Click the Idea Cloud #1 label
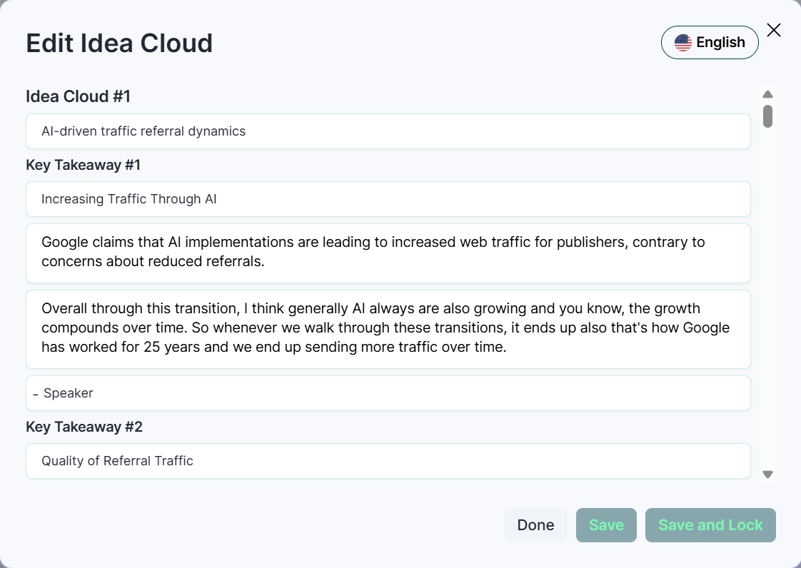 (x=79, y=96)
